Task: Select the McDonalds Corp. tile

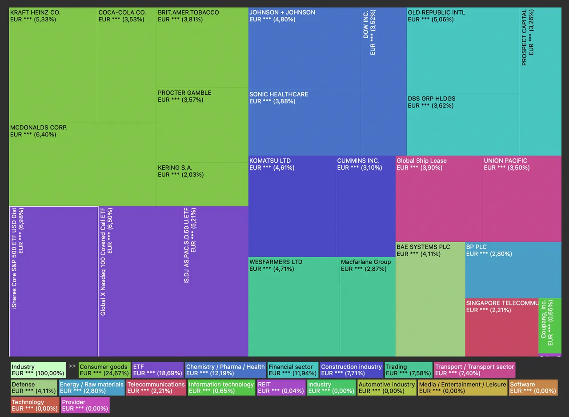Action: [x=83, y=164]
